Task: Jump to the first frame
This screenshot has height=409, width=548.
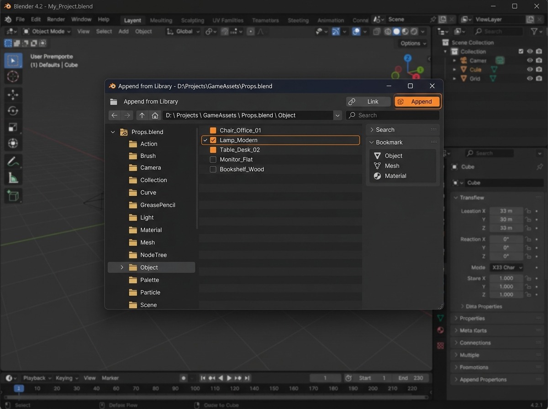Action: 203,378
